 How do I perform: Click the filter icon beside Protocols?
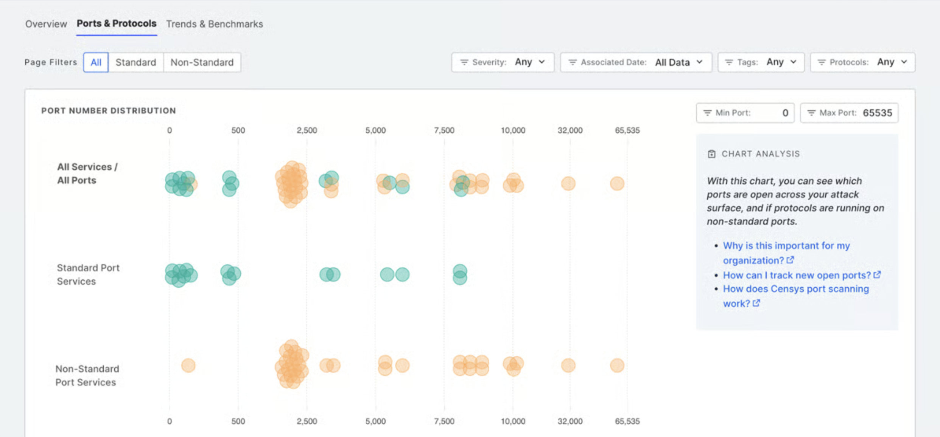pos(822,62)
